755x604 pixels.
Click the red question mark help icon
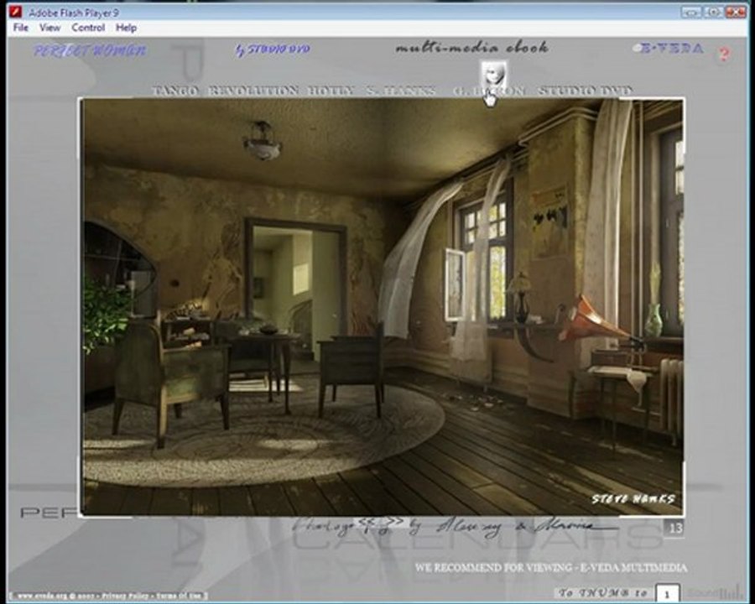pyautogui.click(x=724, y=54)
